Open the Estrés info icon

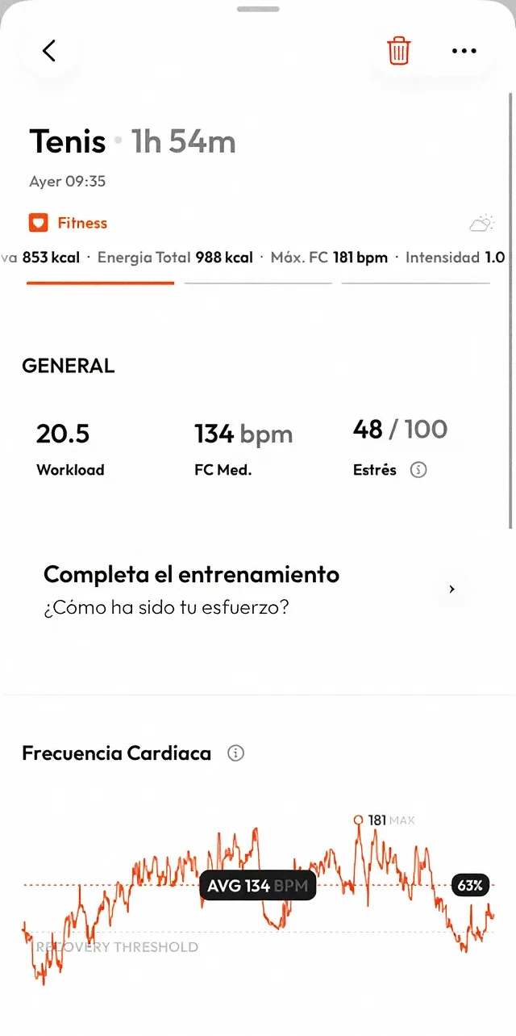418,469
